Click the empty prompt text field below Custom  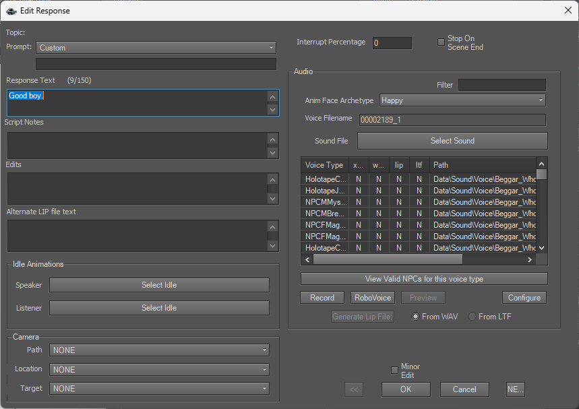point(156,64)
